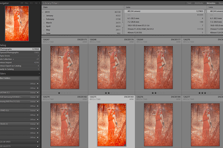223x148 pixels.
Task: Expand the March date entry
Action: [44, 23]
